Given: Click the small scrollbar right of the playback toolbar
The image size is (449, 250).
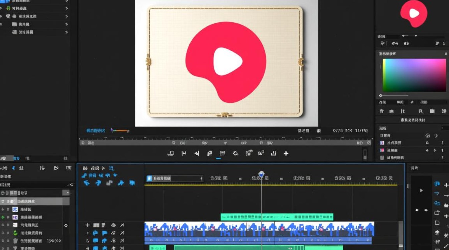Looking at the screenshot, I should tap(365, 155).
